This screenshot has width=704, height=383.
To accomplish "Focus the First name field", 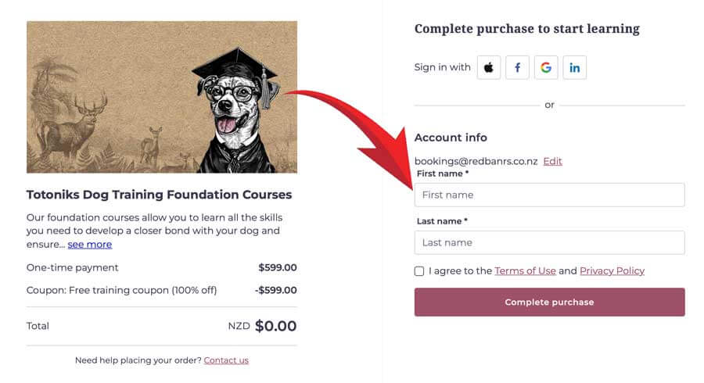I will pos(549,195).
